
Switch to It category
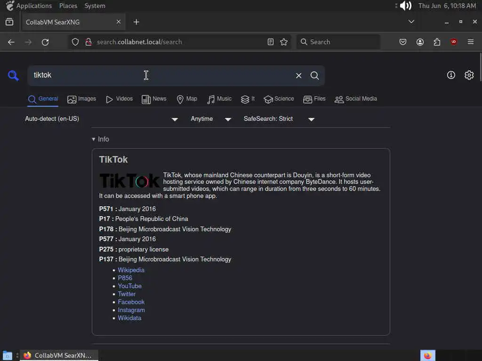click(x=248, y=99)
